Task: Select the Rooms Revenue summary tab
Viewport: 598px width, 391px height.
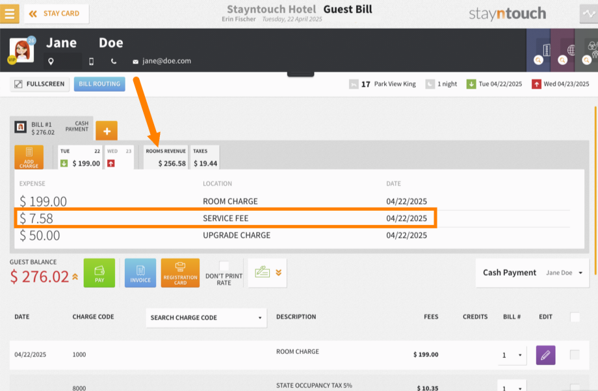Action: tap(166, 157)
